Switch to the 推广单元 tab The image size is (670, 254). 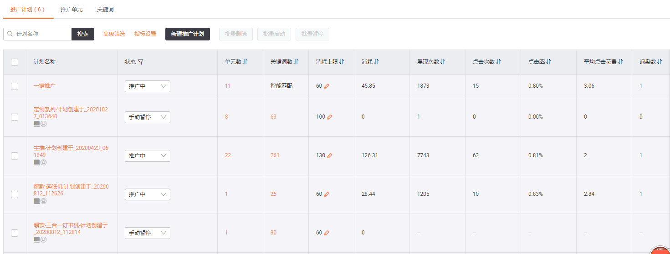pos(72,10)
